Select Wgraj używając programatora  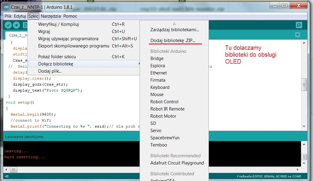tap(84, 38)
